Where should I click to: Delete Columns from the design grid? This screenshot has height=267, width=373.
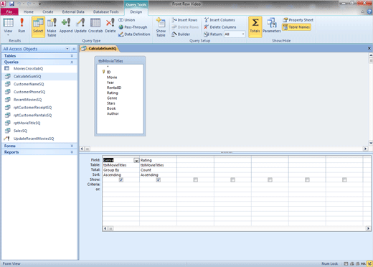coord(220,27)
